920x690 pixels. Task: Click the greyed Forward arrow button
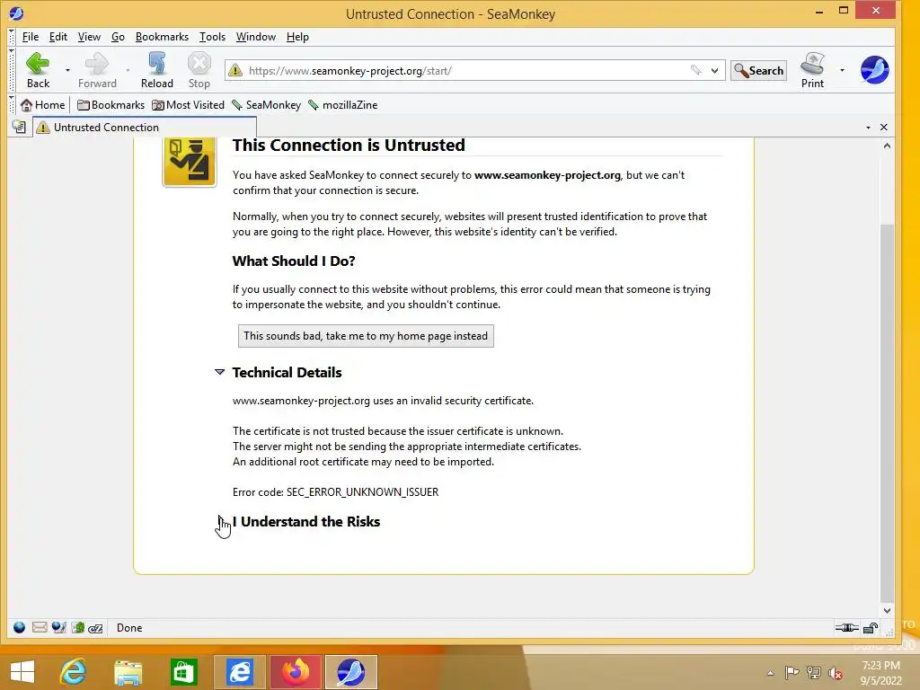point(97,70)
